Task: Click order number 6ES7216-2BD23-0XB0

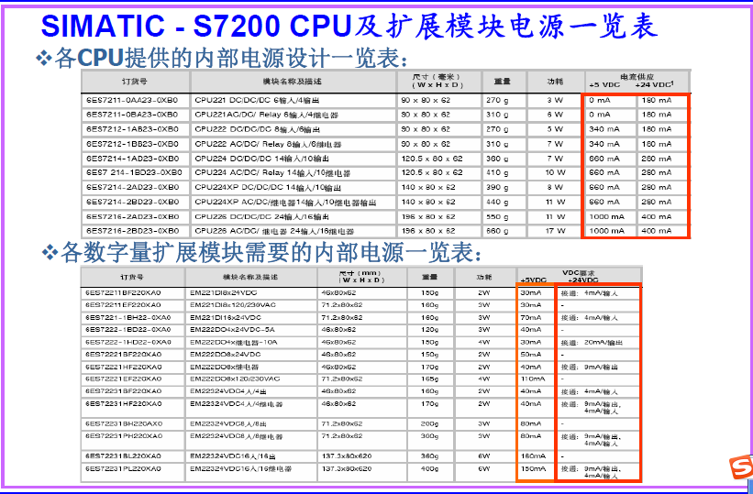Action: pos(132,231)
